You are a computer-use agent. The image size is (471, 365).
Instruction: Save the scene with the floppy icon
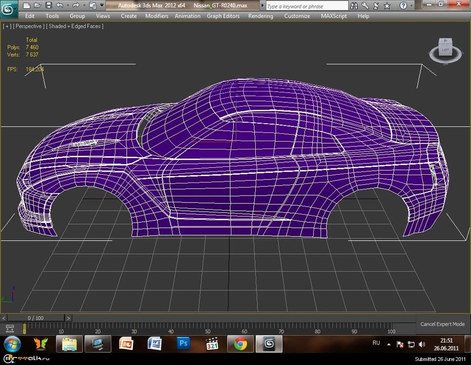[48, 5]
